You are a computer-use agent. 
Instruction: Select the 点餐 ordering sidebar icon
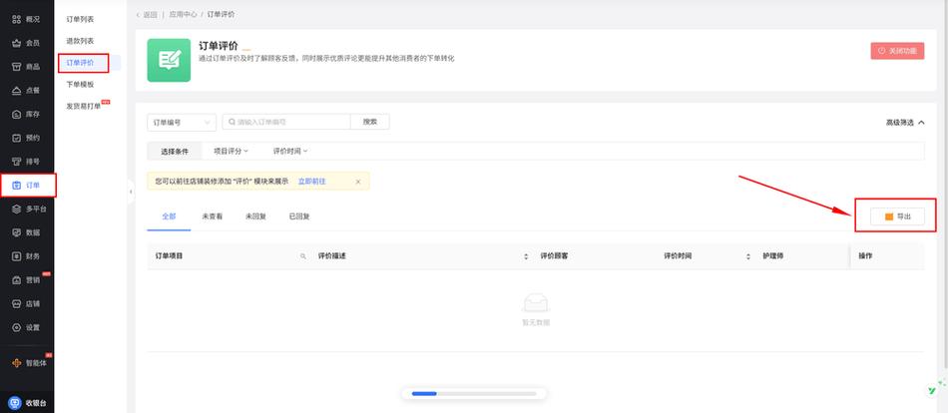(17, 90)
